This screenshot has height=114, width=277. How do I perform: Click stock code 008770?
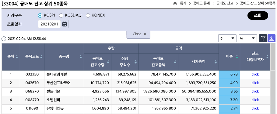pyautogui.click(x=32, y=100)
